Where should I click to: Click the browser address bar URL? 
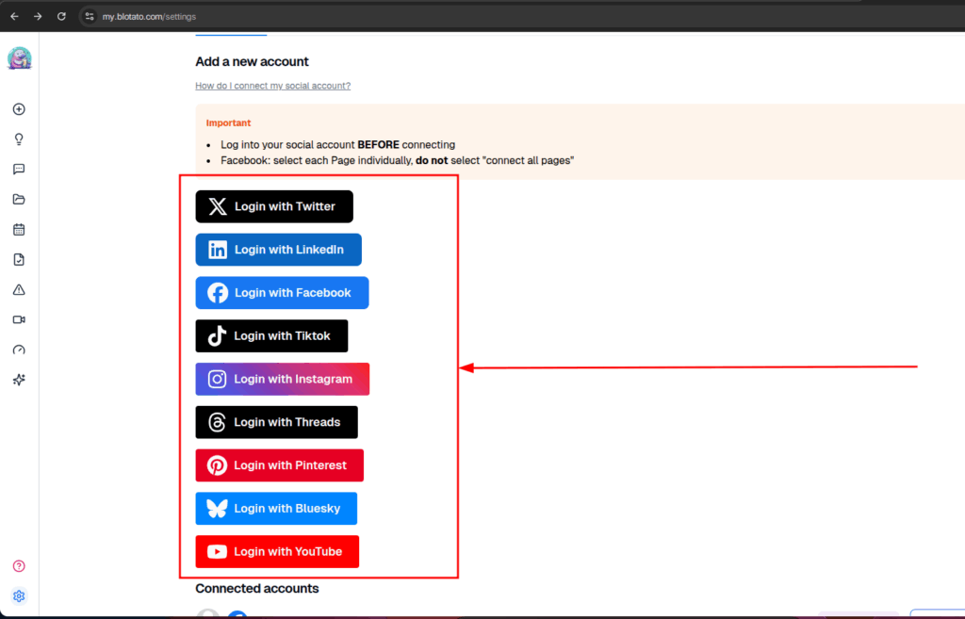(x=149, y=17)
